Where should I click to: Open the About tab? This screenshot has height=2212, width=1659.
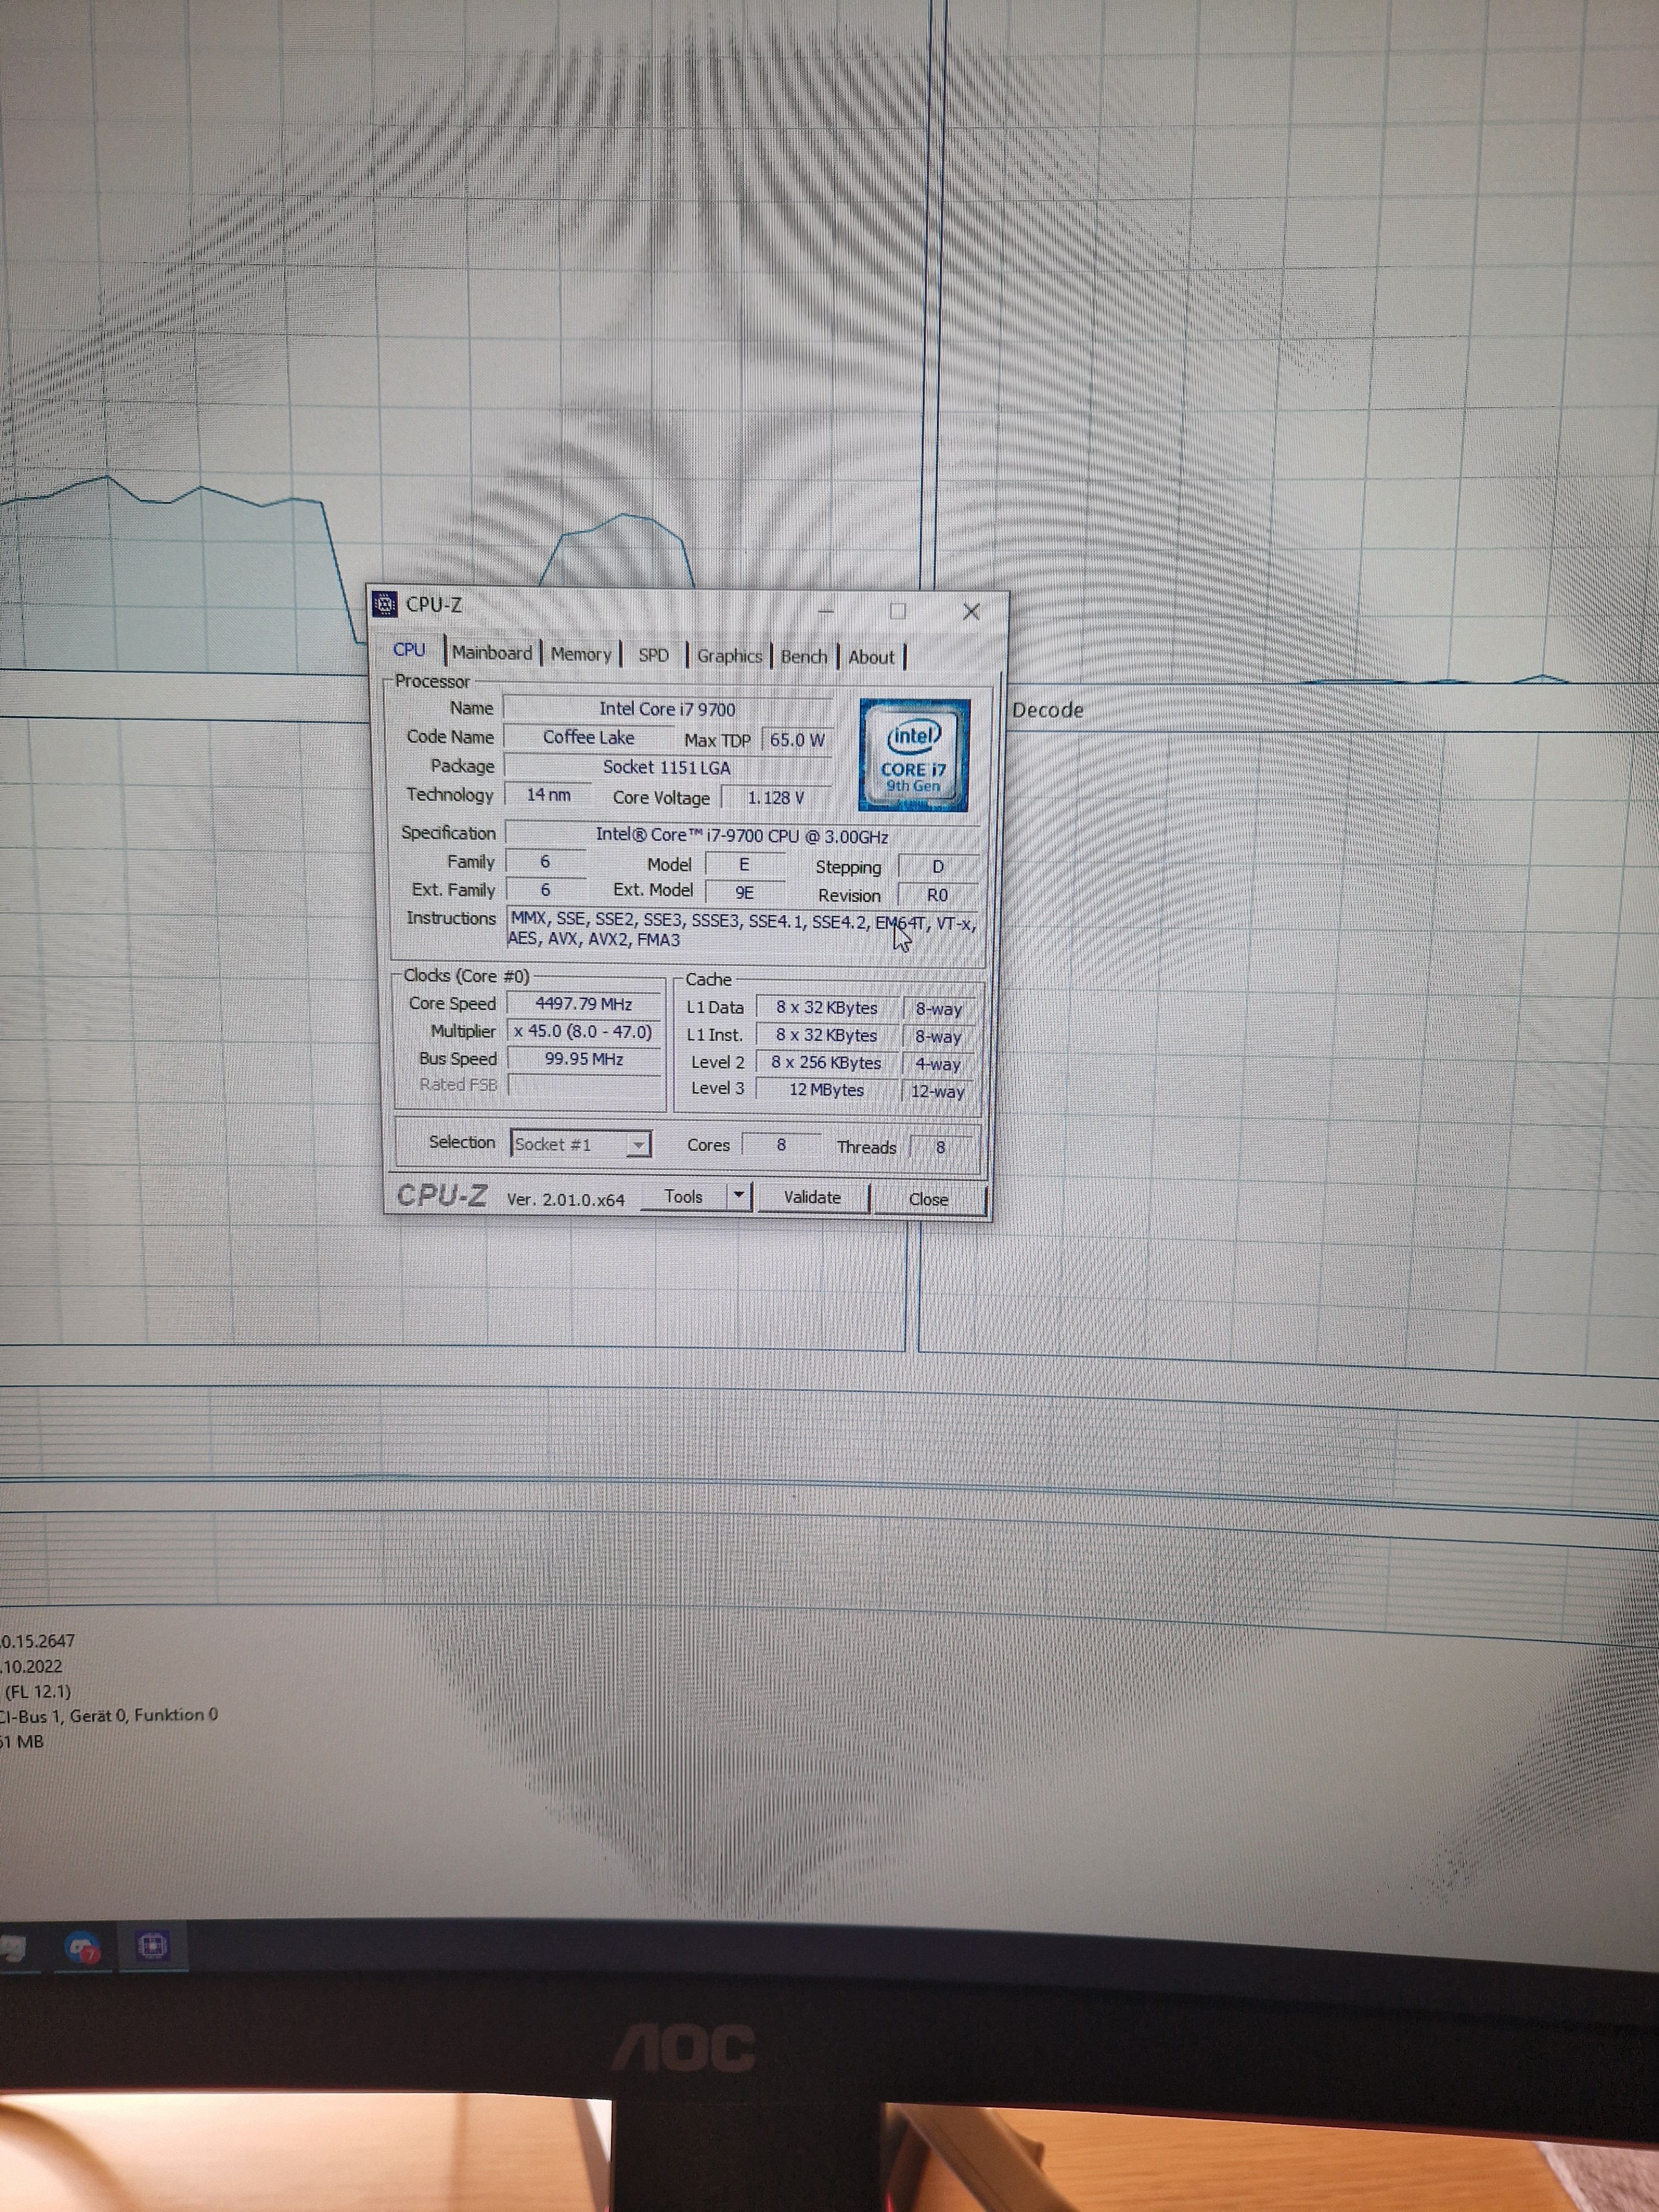pyautogui.click(x=871, y=657)
